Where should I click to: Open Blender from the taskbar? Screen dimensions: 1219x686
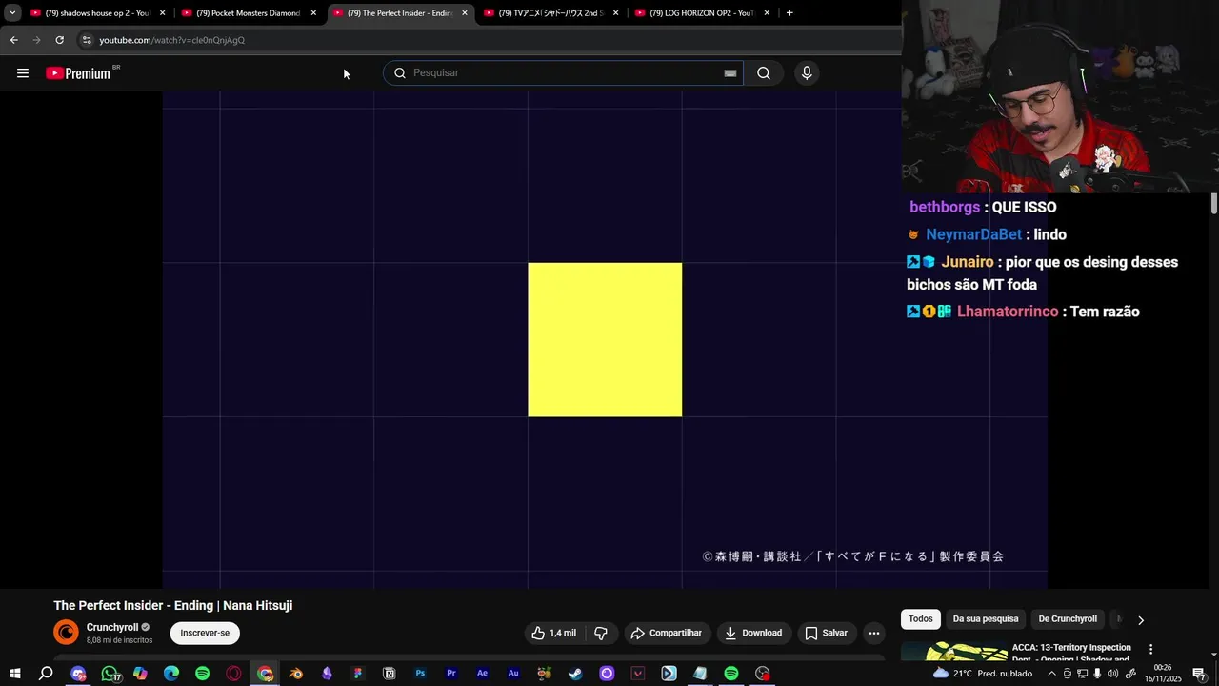[296, 674]
